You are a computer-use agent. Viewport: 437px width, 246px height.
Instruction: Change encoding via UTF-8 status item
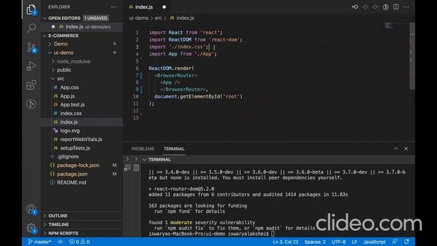[x=339, y=242]
